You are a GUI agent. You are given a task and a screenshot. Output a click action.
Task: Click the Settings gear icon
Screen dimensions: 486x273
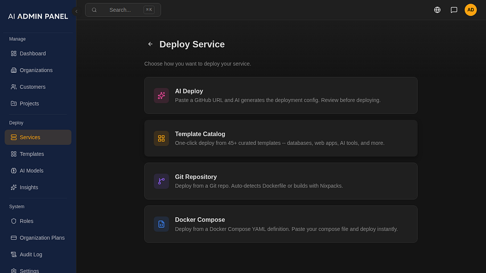click(x=14, y=271)
